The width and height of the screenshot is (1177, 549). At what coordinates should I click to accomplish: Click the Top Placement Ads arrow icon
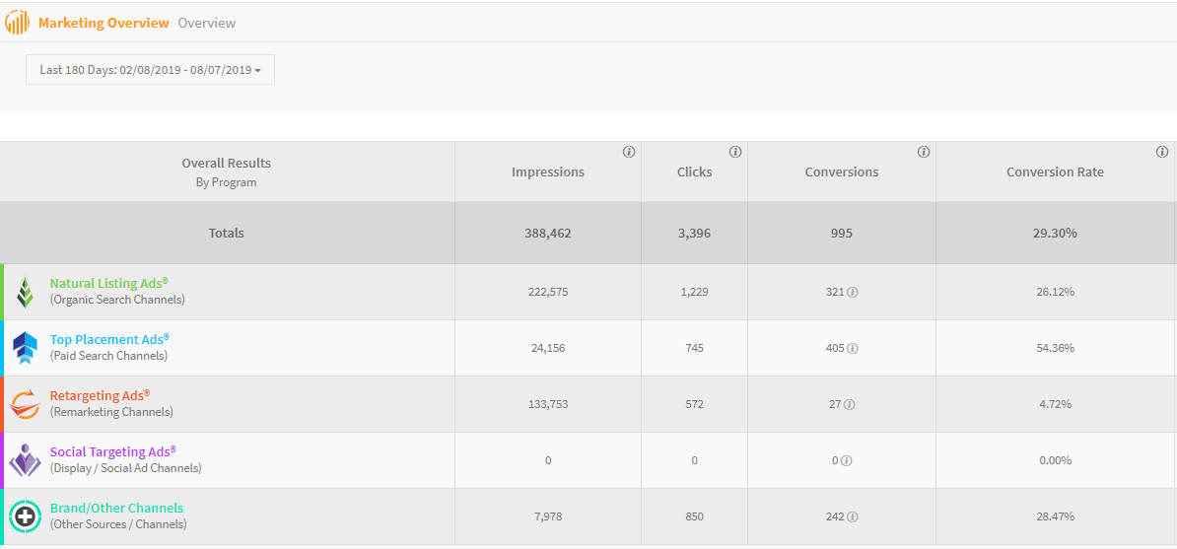tap(26, 348)
